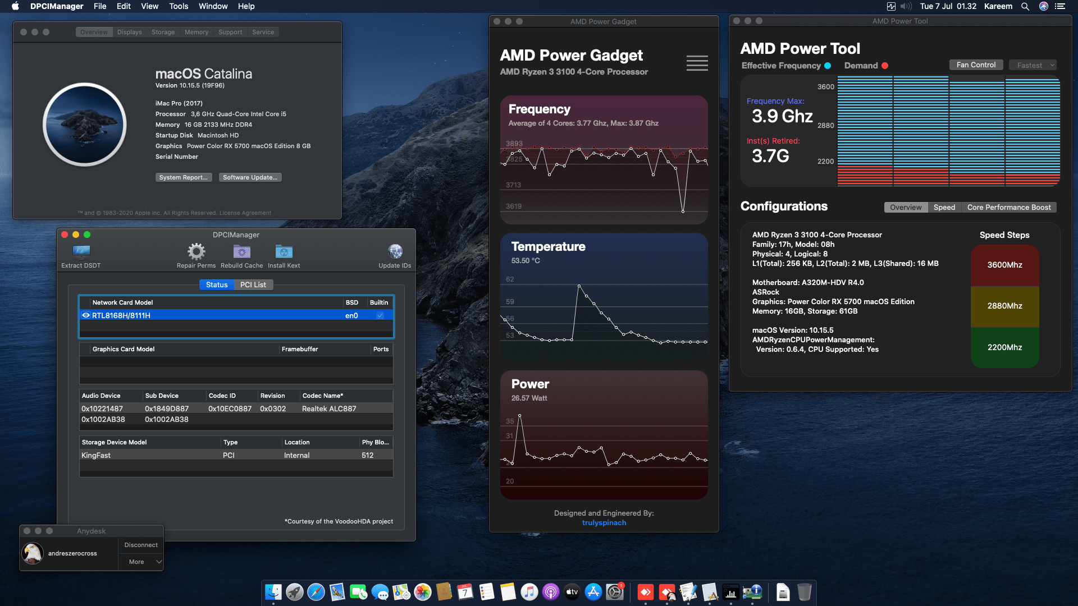Open App Store from the Dock

(593, 592)
